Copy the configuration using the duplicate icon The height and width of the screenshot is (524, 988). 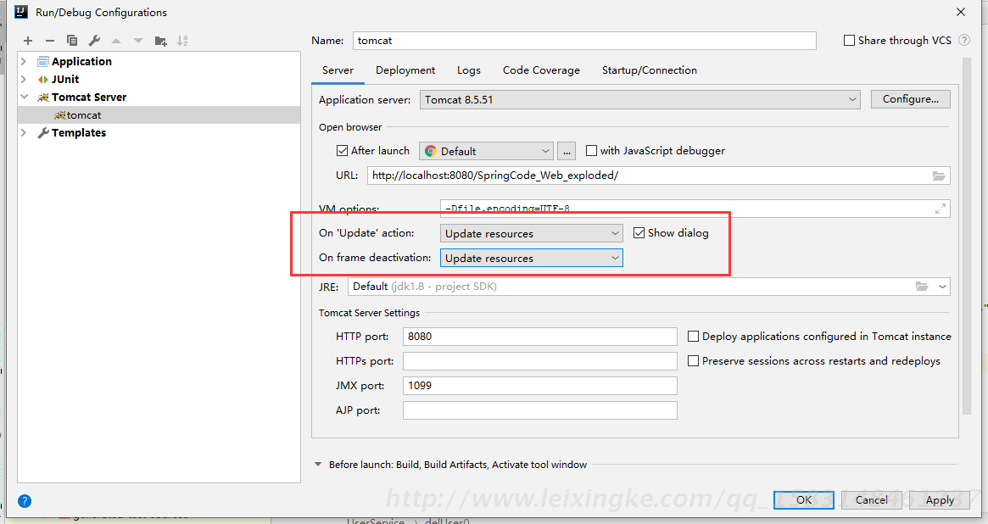(72, 41)
